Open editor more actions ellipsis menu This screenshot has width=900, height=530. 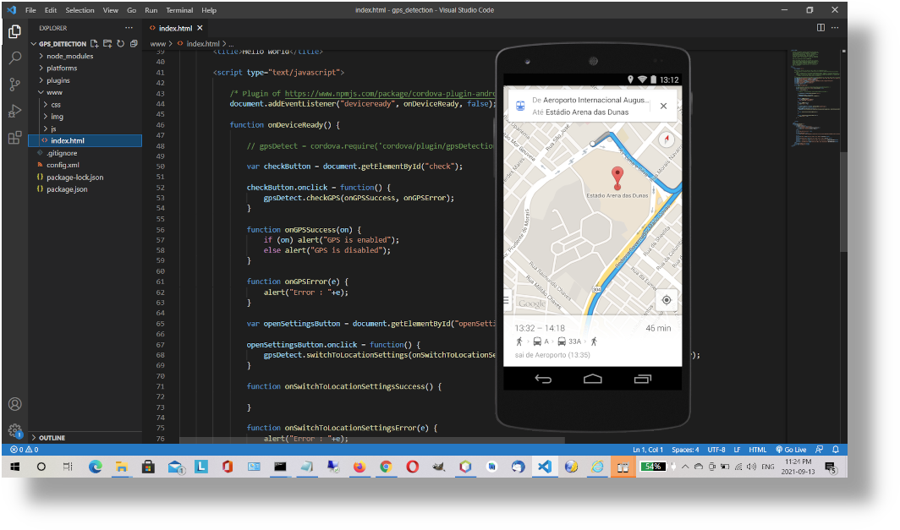point(835,28)
